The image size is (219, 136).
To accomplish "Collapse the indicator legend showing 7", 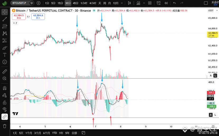I will pyautogui.click(x=15, y=23).
